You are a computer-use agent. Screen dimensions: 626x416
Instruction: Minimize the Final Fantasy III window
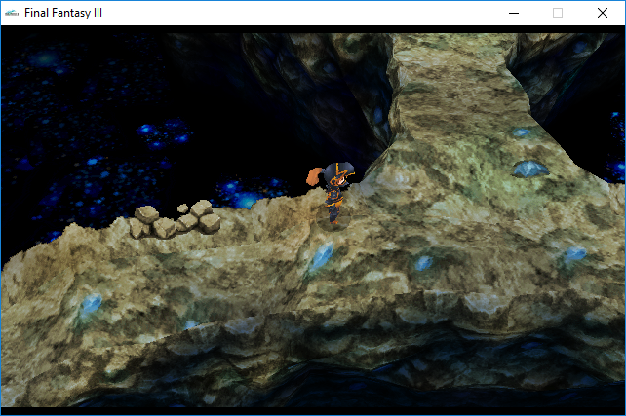[x=514, y=13]
